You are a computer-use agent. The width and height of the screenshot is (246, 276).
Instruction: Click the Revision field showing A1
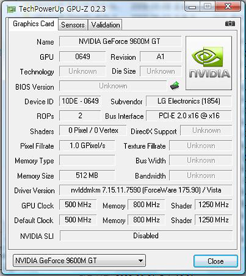point(161,57)
